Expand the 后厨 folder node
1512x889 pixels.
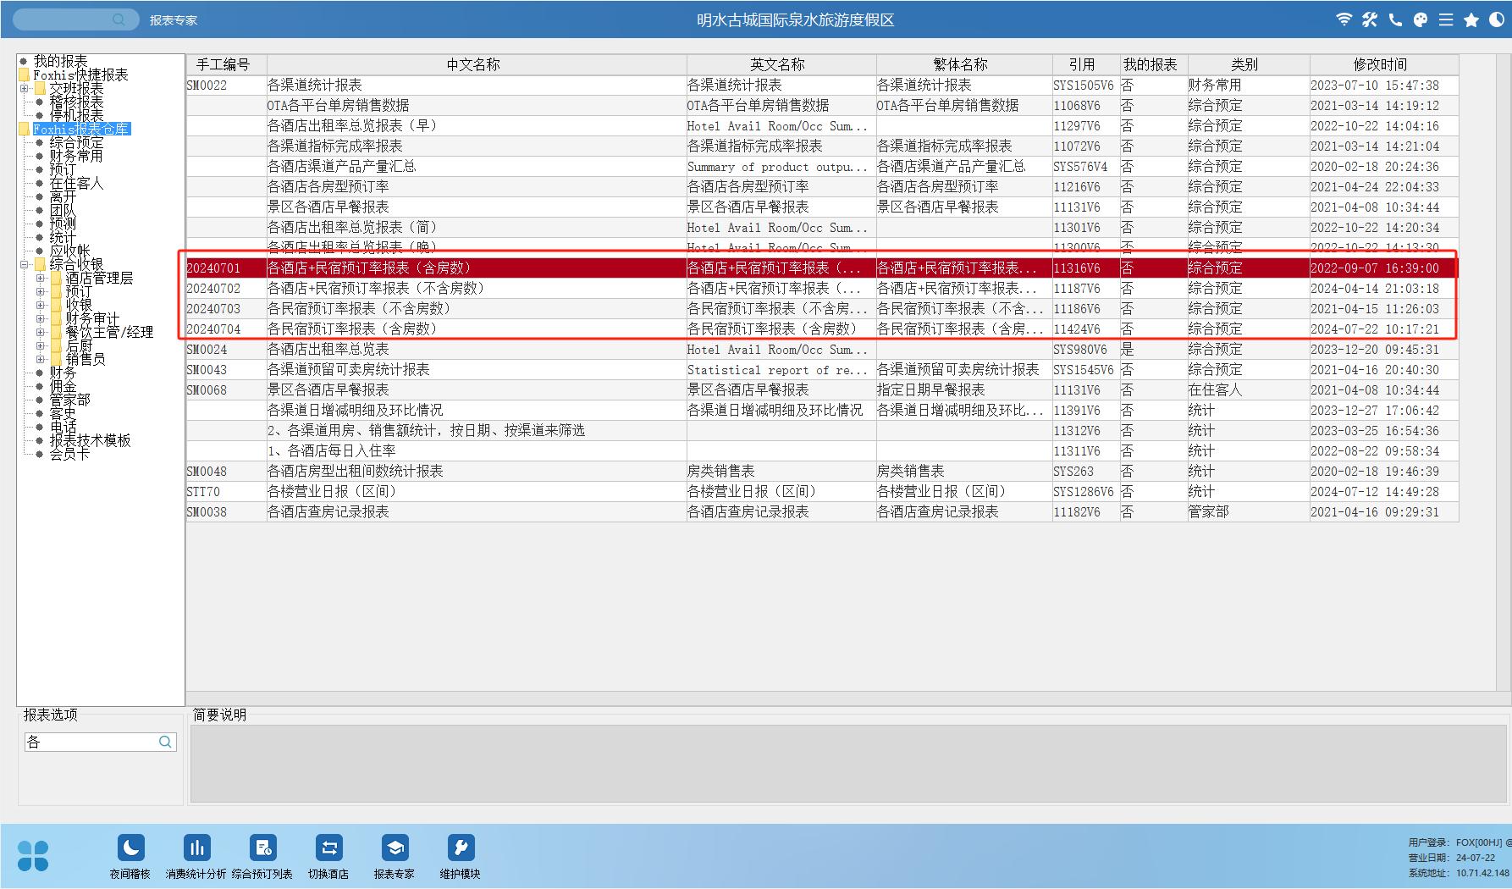40,345
